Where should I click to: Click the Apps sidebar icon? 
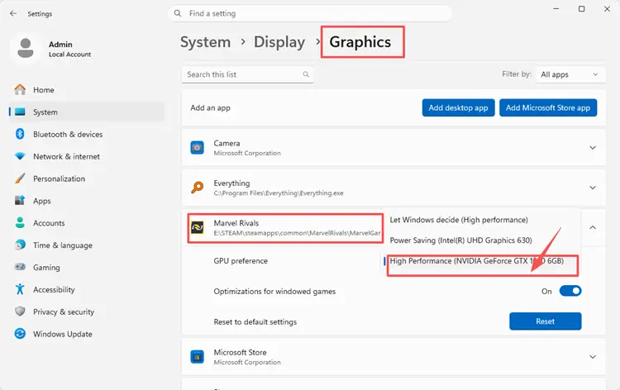[20, 200]
